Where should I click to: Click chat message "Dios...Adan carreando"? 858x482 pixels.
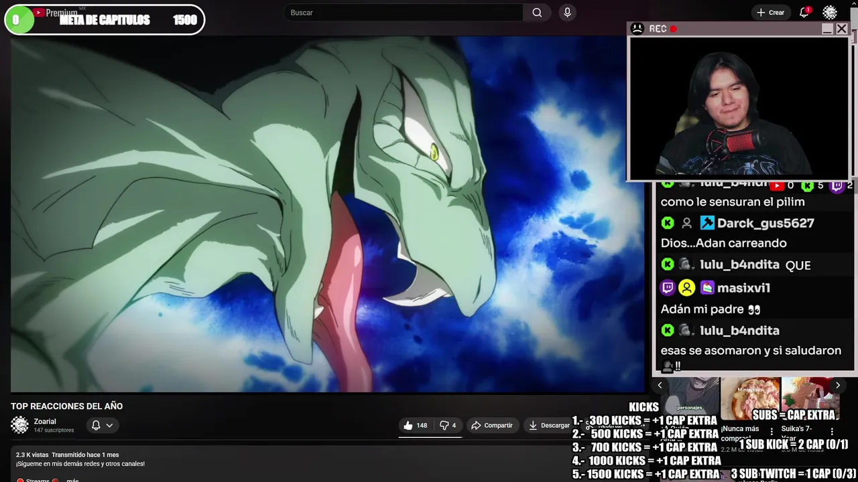723,243
